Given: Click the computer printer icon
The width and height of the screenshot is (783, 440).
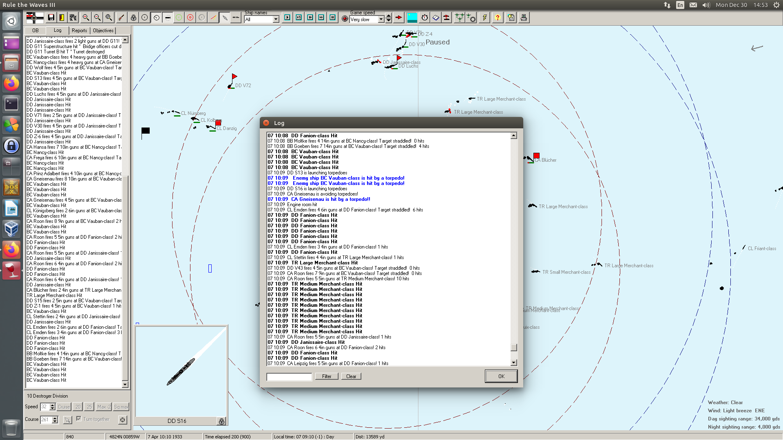Looking at the screenshot, I should [524, 18].
